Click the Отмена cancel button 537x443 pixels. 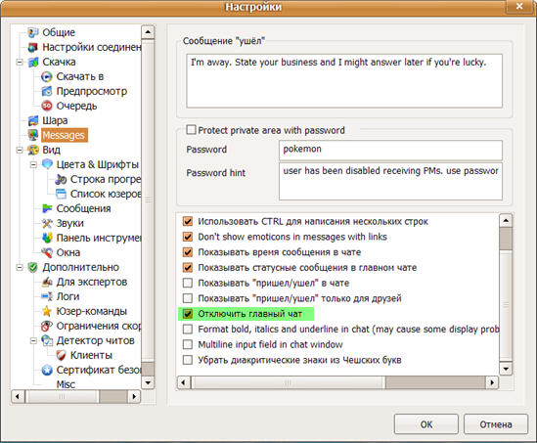(496, 424)
